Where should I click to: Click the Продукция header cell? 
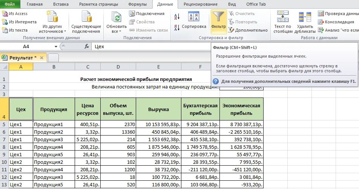[x=54, y=109]
